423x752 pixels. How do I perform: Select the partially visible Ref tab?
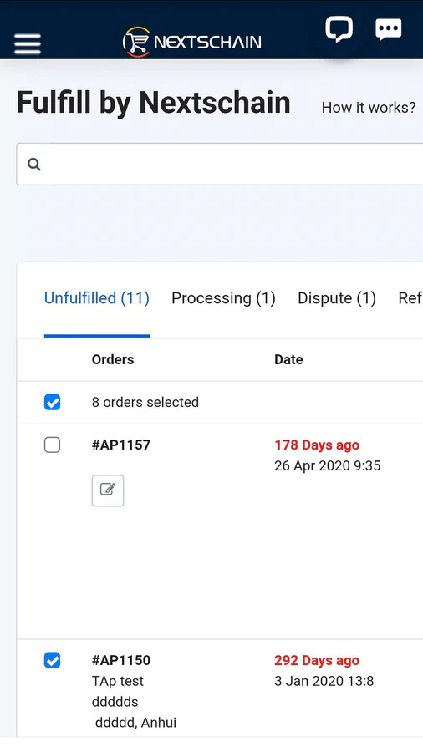410,298
